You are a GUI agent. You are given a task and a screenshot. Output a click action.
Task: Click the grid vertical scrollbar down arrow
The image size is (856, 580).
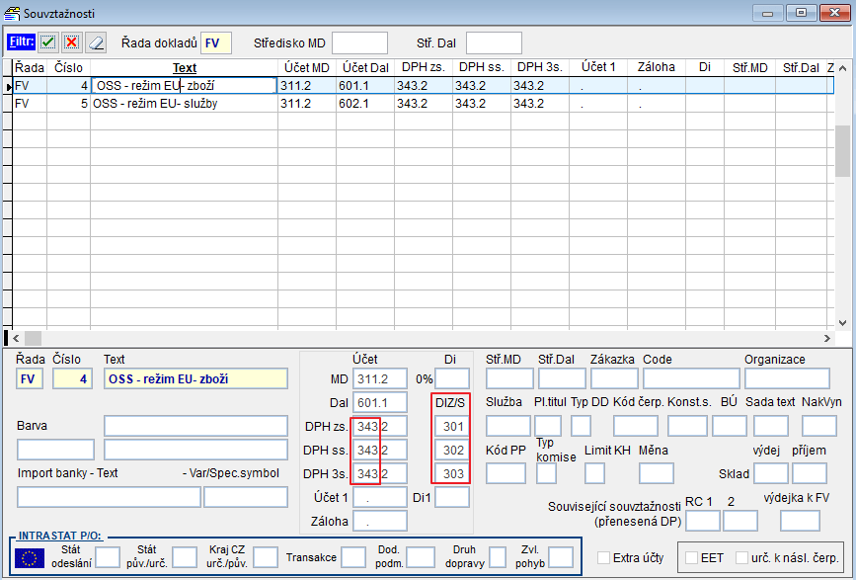843,323
